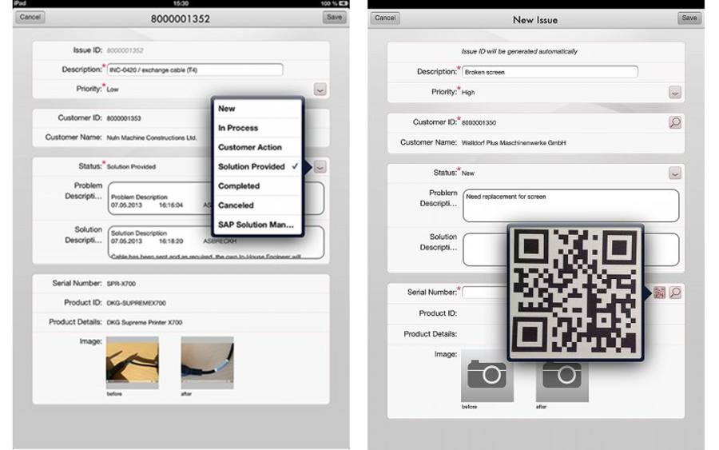Open the Priority dropdown showing Low
This screenshot has height=450, width=719.
(x=320, y=89)
